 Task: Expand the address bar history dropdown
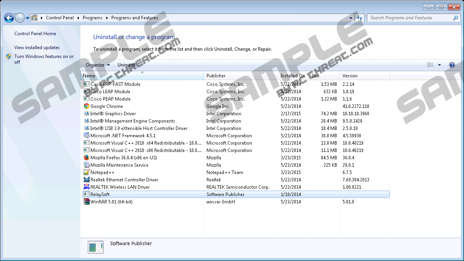click(351, 18)
